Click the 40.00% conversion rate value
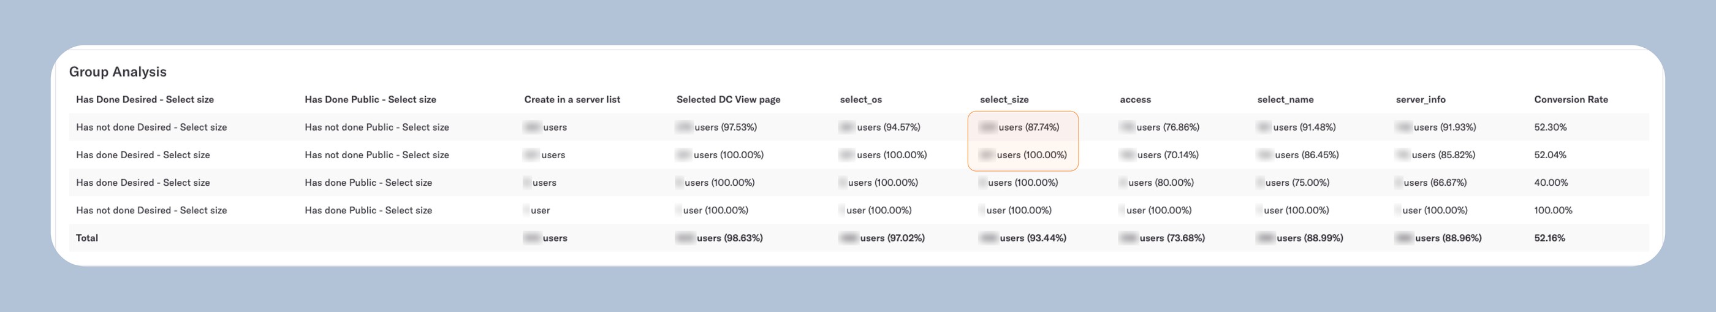The image size is (1716, 312). point(1552,183)
